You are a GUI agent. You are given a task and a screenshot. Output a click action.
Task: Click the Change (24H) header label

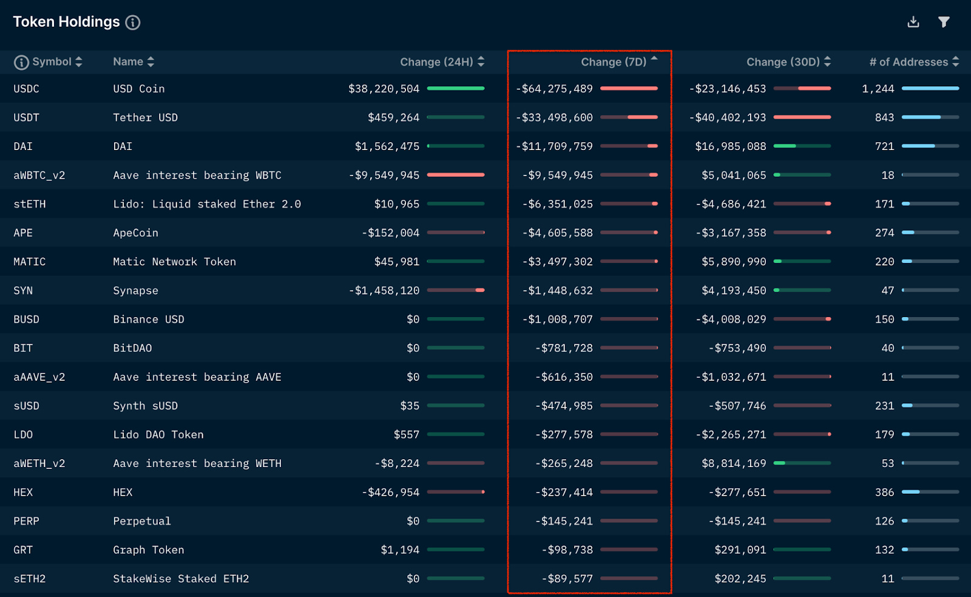point(436,62)
